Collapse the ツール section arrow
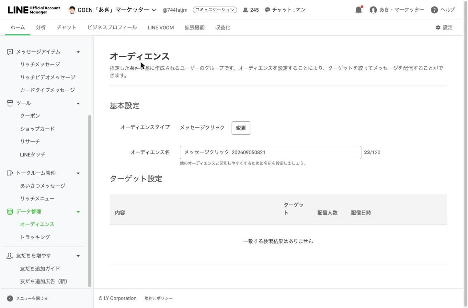The width and height of the screenshot is (468, 308). pyautogui.click(x=78, y=103)
